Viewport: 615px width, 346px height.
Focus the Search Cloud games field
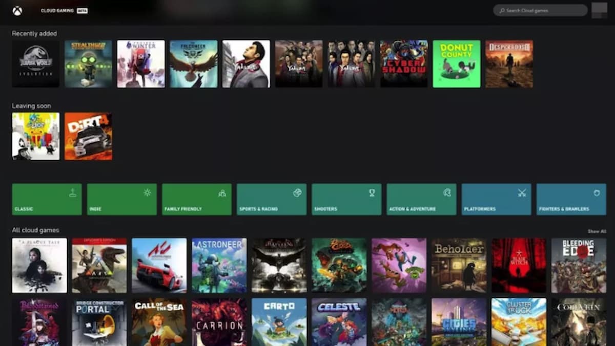[x=543, y=11]
